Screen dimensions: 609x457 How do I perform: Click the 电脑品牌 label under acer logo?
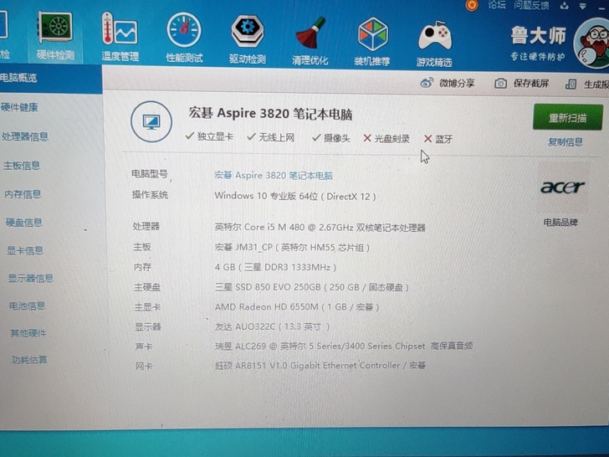[x=560, y=223]
